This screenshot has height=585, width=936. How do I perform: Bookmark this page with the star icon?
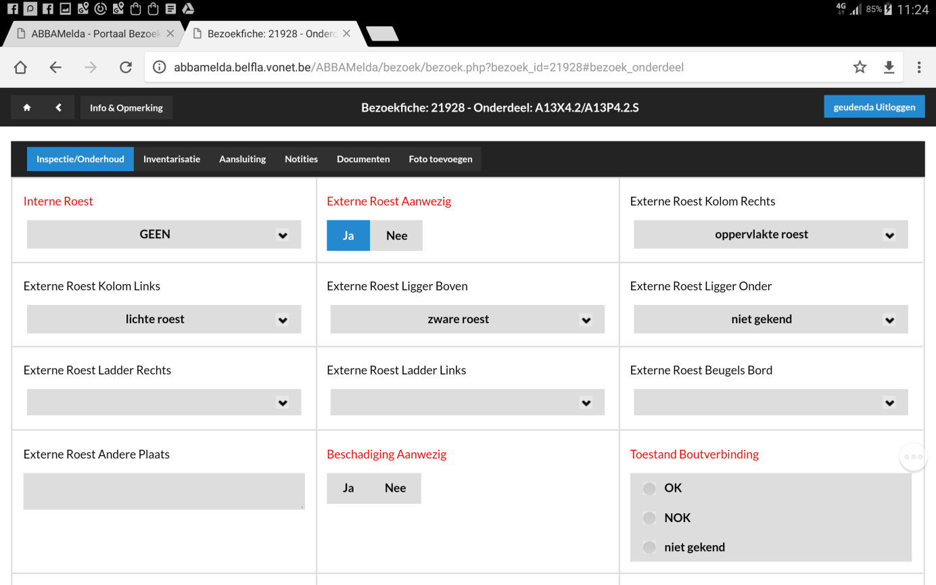860,67
